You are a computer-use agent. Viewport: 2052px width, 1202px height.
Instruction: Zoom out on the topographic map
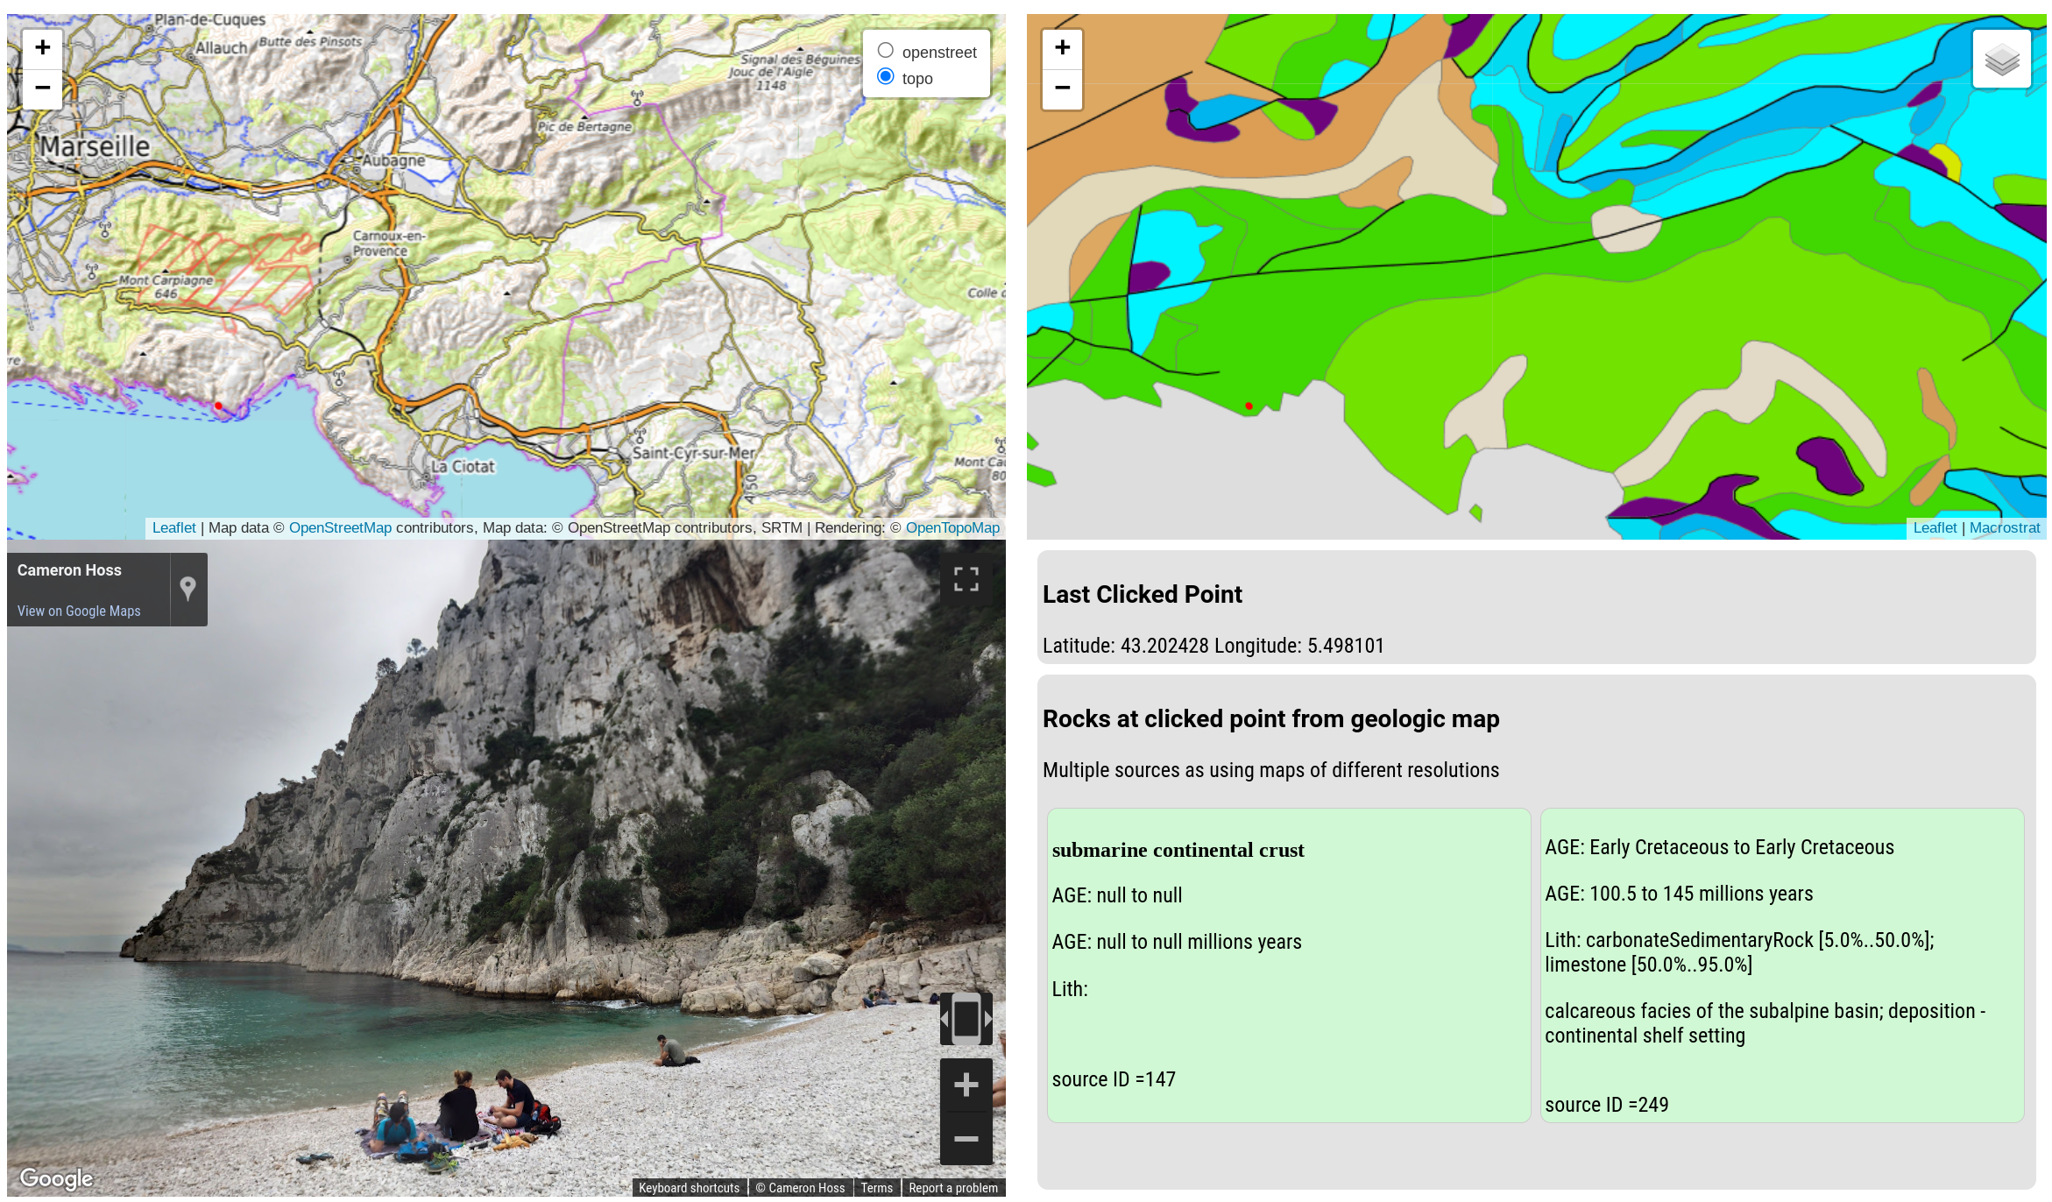[42, 88]
